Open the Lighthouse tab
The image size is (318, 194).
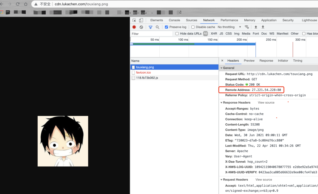(x=309, y=20)
